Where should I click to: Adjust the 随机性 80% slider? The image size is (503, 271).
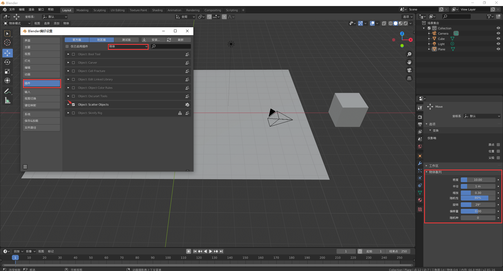[x=478, y=198]
